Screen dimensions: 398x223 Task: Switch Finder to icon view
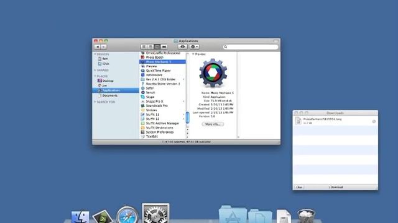tap(144, 47)
